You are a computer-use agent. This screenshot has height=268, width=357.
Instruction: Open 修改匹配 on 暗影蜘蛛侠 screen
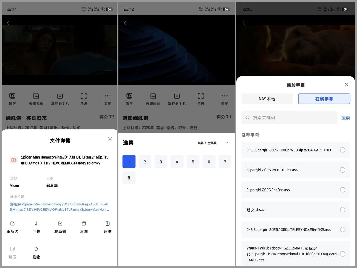(x=153, y=96)
